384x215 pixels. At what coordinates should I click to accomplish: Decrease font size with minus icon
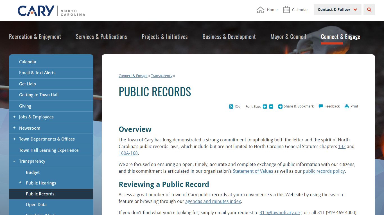point(271,106)
